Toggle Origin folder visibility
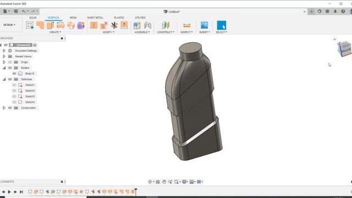The height and width of the screenshot is (198, 352). 10,62
